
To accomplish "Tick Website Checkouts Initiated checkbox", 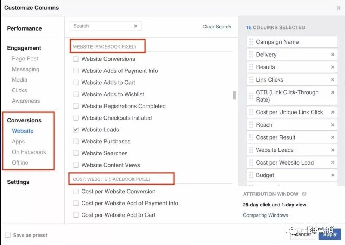I will [x=76, y=118].
